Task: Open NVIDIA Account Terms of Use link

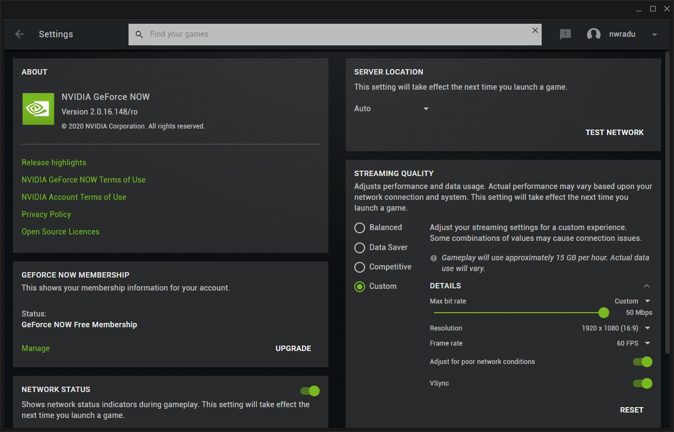Action: click(74, 197)
